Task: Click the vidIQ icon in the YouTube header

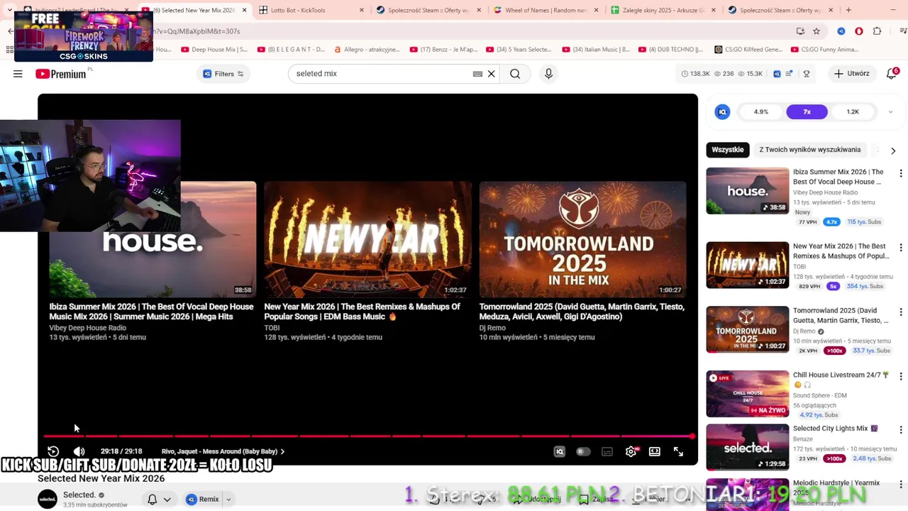Action: [777, 74]
